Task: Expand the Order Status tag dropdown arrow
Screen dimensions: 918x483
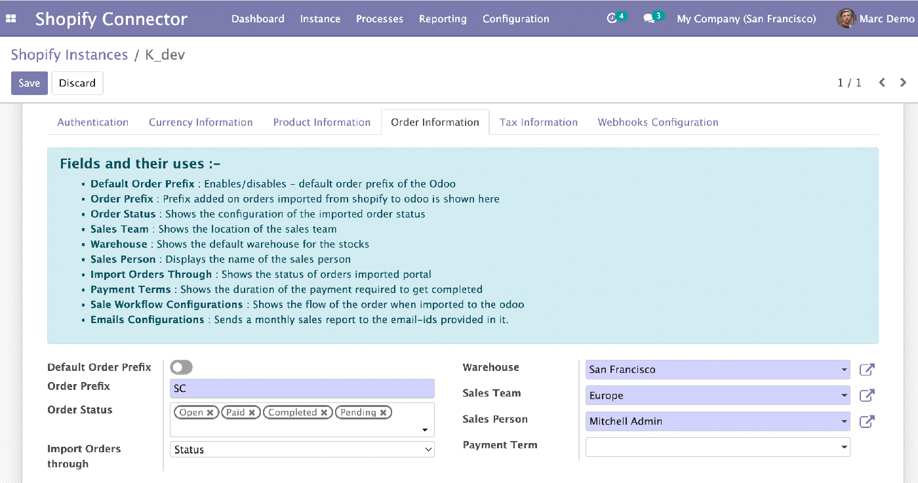Action: 425,430
